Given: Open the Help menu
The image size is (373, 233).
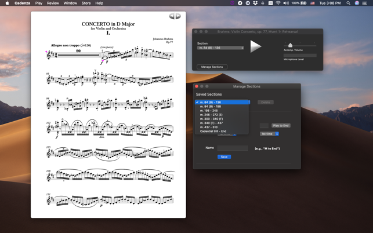Looking at the screenshot, I should click(99, 3).
